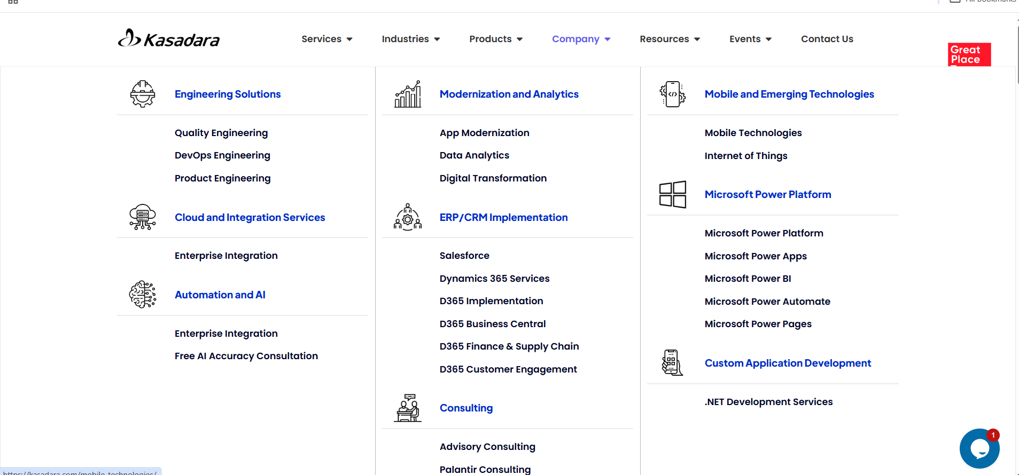Open the chat bubble widget
1019x475 pixels.
tap(979, 448)
